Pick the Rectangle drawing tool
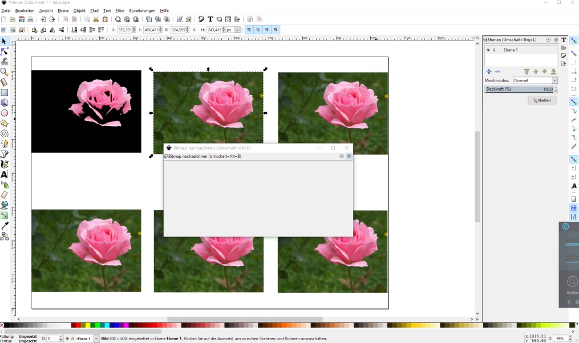The width and height of the screenshot is (579, 343). (5, 92)
